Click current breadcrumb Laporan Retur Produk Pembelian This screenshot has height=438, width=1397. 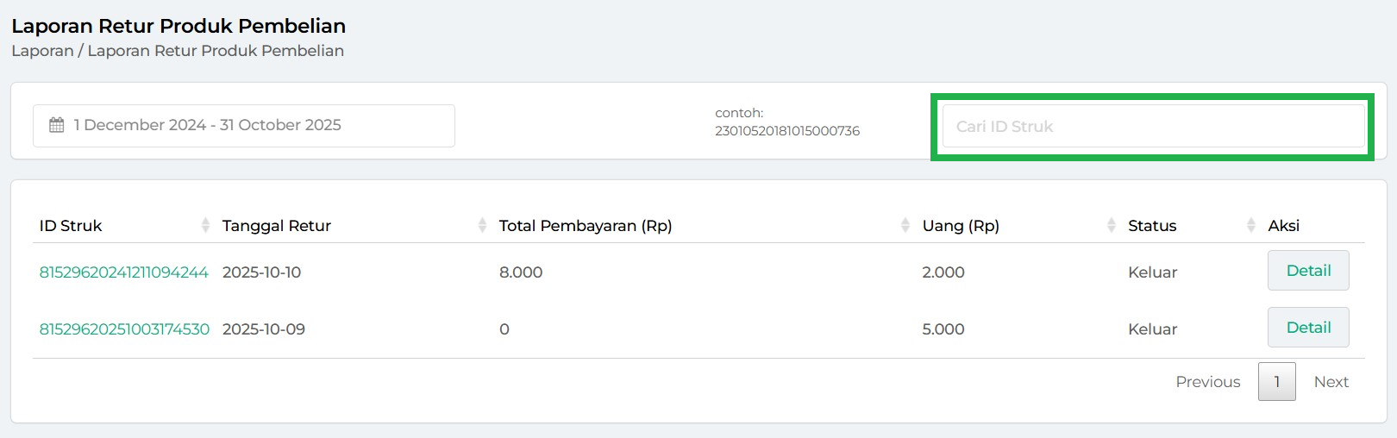click(216, 51)
